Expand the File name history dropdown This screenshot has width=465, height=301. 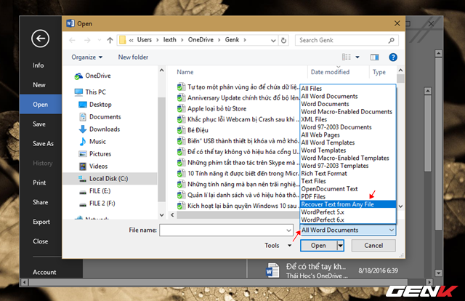(288, 230)
